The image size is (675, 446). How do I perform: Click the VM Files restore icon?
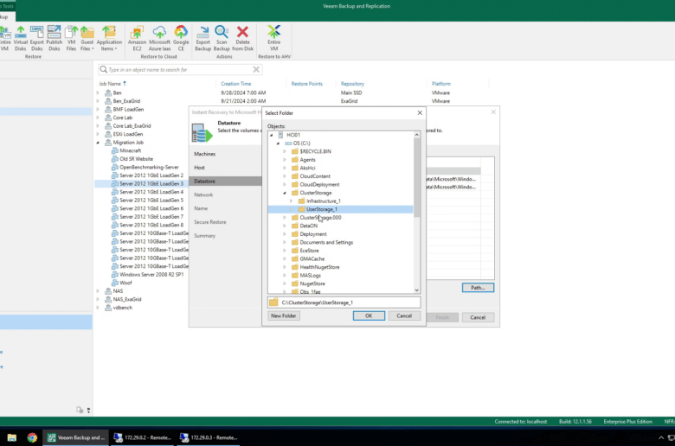pos(72,38)
